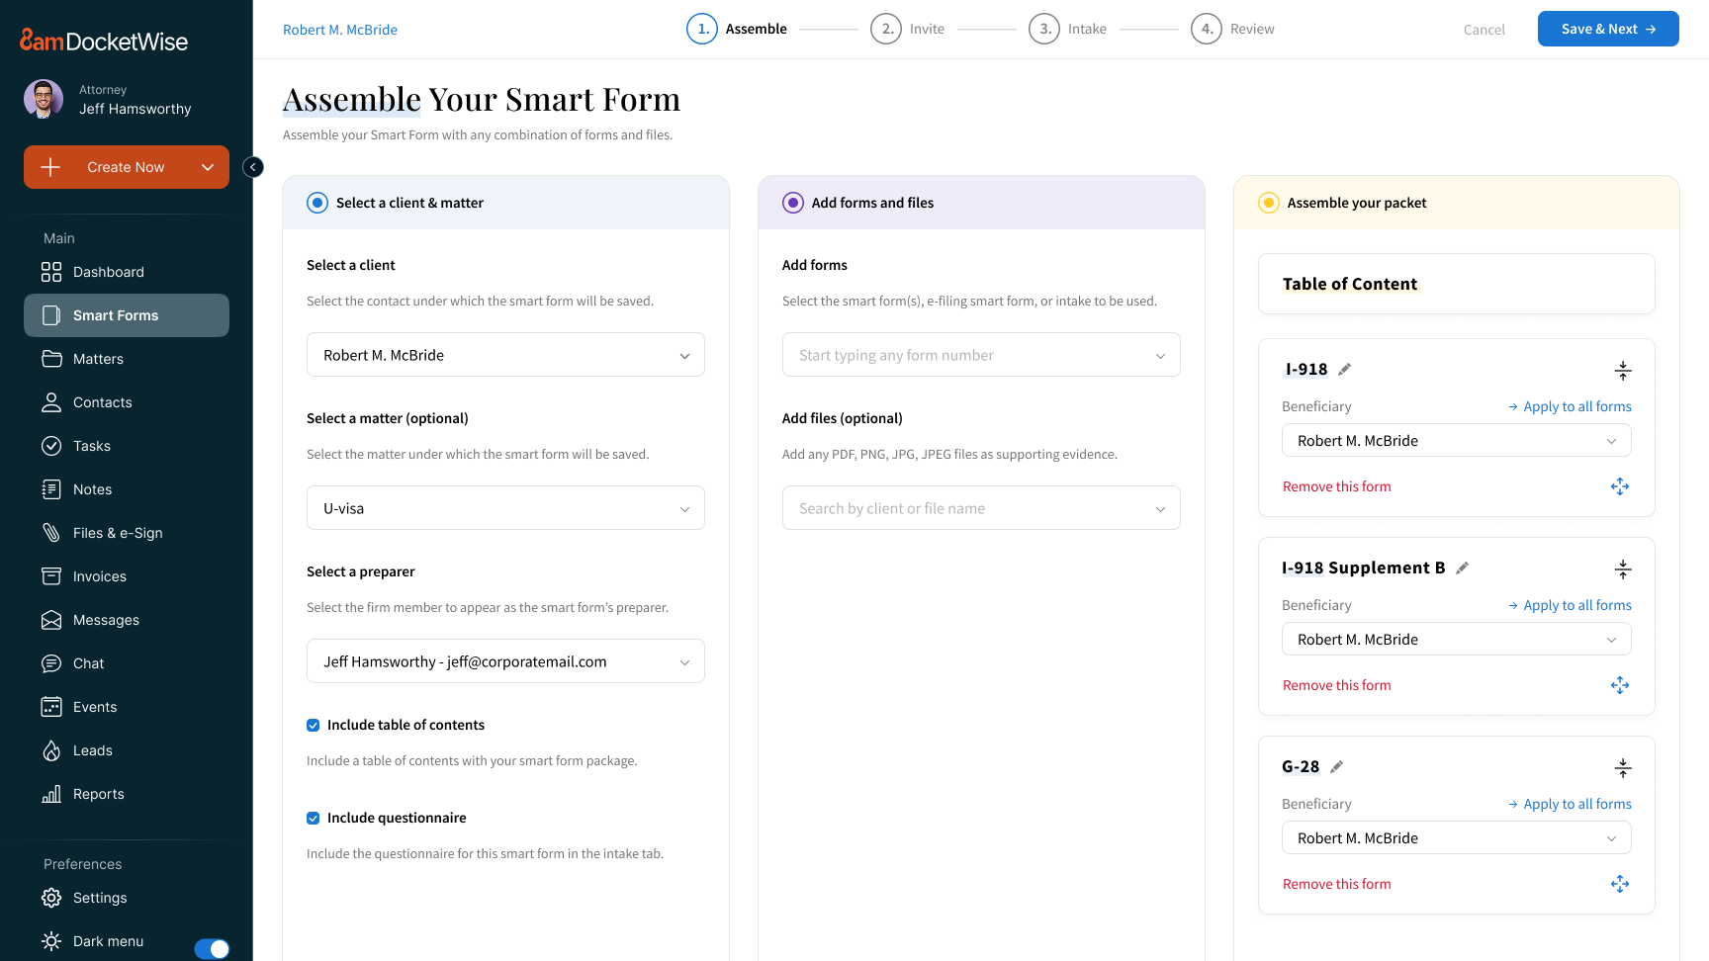Toggle the Dark menu switch
Image resolution: width=1709 pixels, height=961 pixels.
click(212, 948)
